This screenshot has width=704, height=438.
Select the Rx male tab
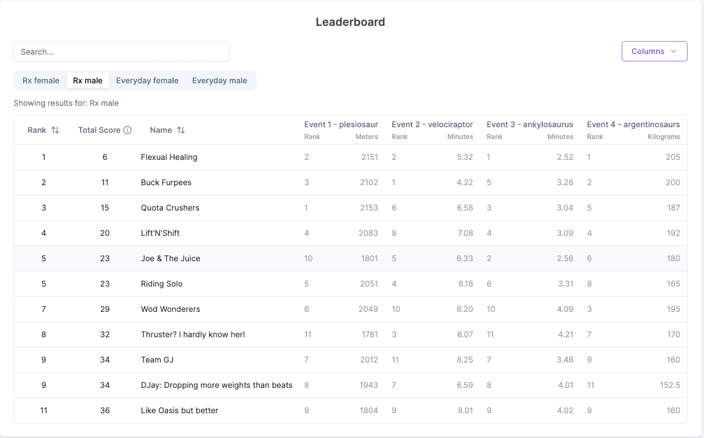coord(88,81)
